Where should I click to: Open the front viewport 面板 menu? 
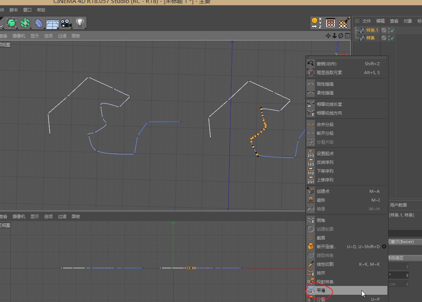[76, 216]
